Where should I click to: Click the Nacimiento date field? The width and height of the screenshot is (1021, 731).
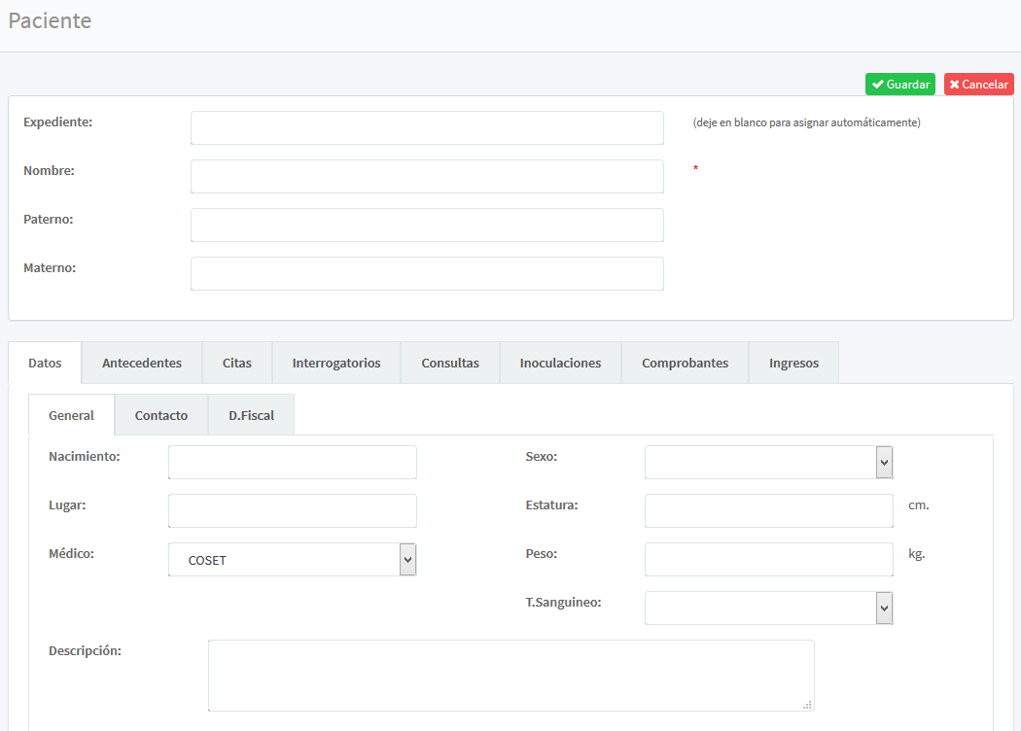click(x=292, y=463)
